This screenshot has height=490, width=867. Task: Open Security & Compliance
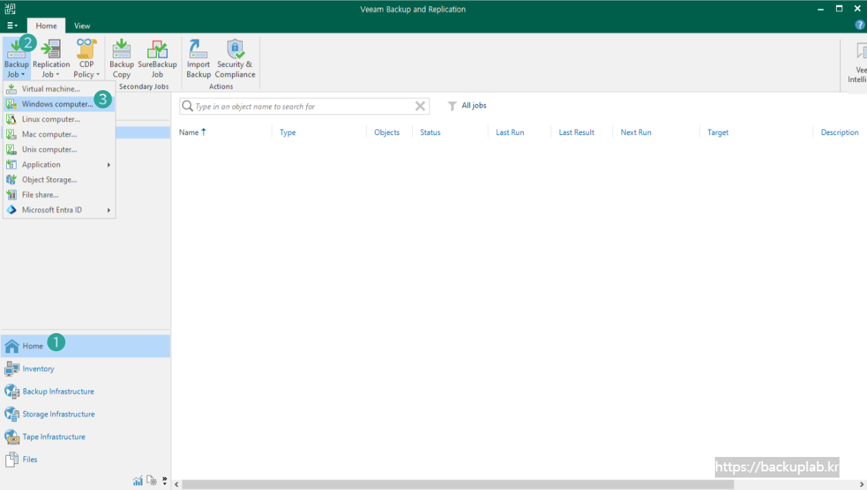pos(235,58)
